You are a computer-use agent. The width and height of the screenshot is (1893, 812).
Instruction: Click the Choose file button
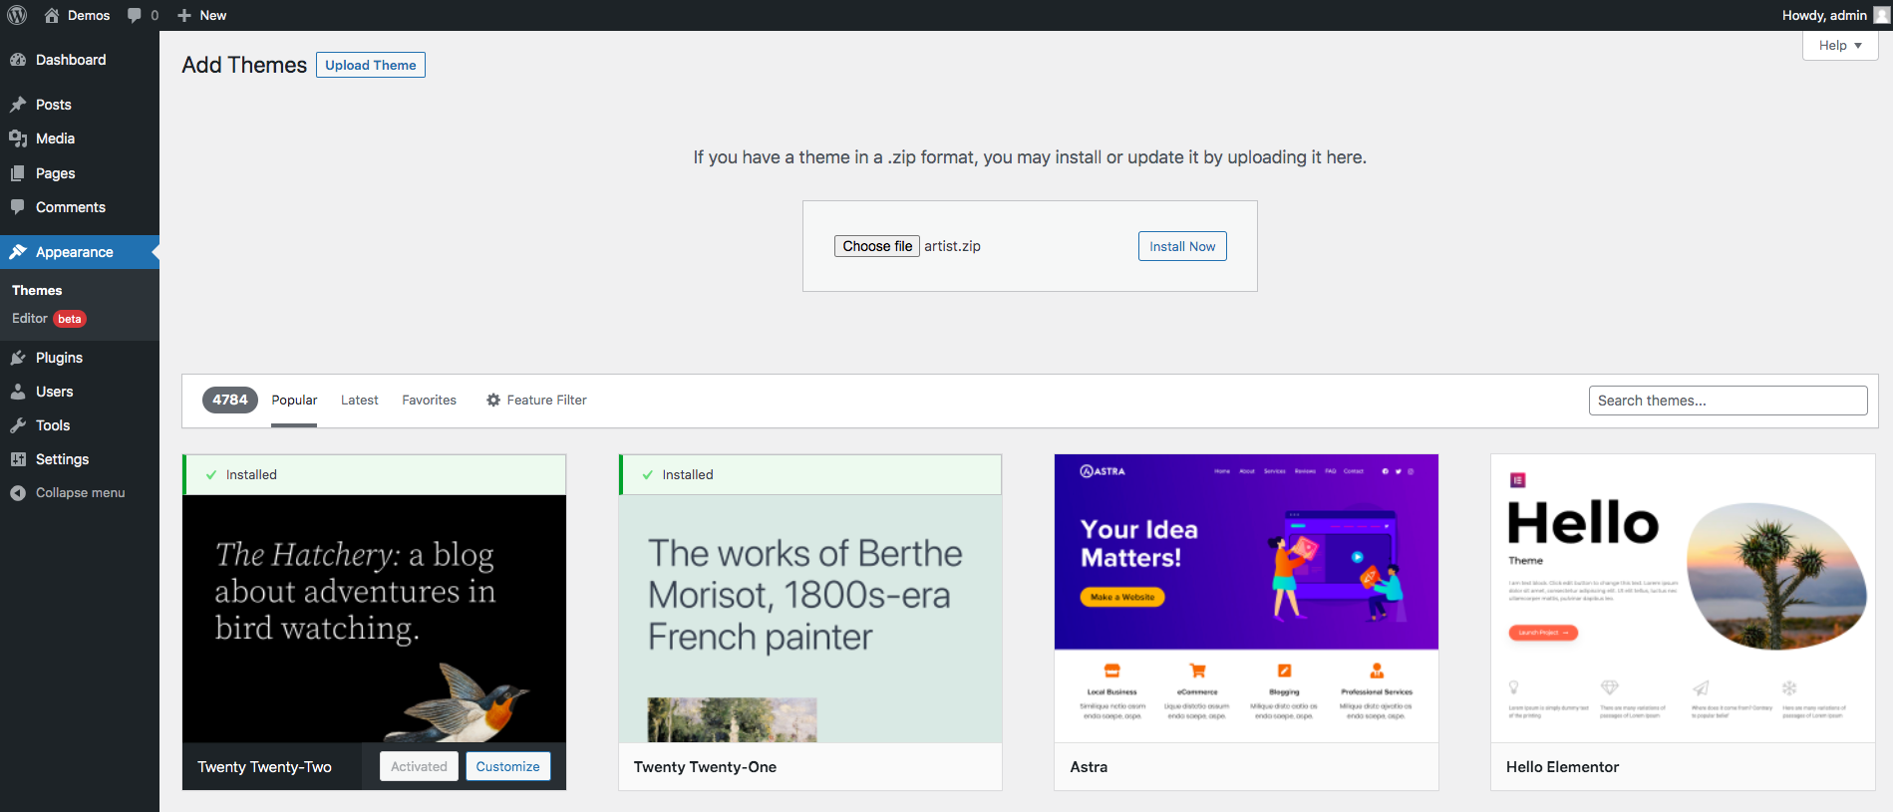click(877, 246)
